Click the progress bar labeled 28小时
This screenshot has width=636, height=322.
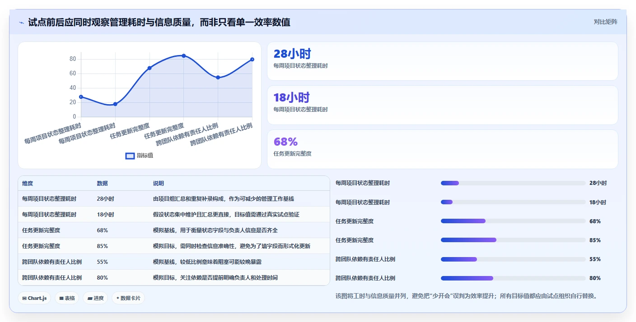(513, 183)
